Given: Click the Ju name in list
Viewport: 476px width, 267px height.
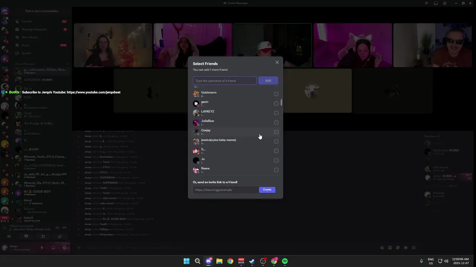Looking at the screenshot, I should [x=203, y=159].
